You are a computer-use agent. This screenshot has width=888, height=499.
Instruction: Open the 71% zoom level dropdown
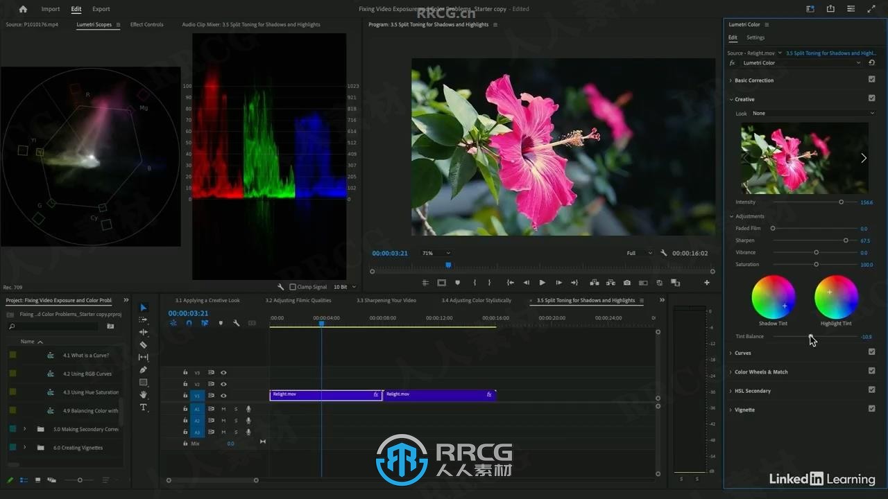[x=436, y=253]
